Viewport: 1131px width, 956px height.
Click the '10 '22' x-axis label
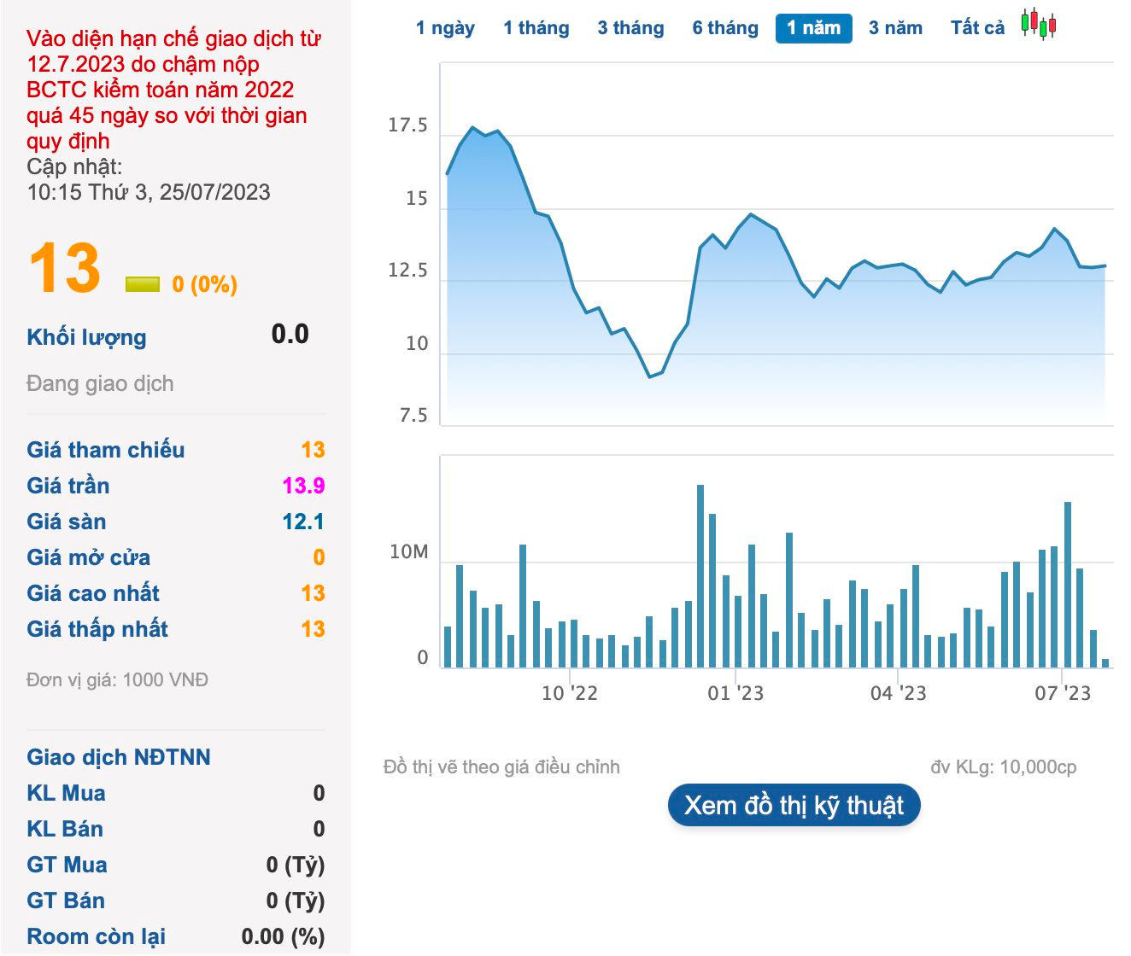coord(570,693)
